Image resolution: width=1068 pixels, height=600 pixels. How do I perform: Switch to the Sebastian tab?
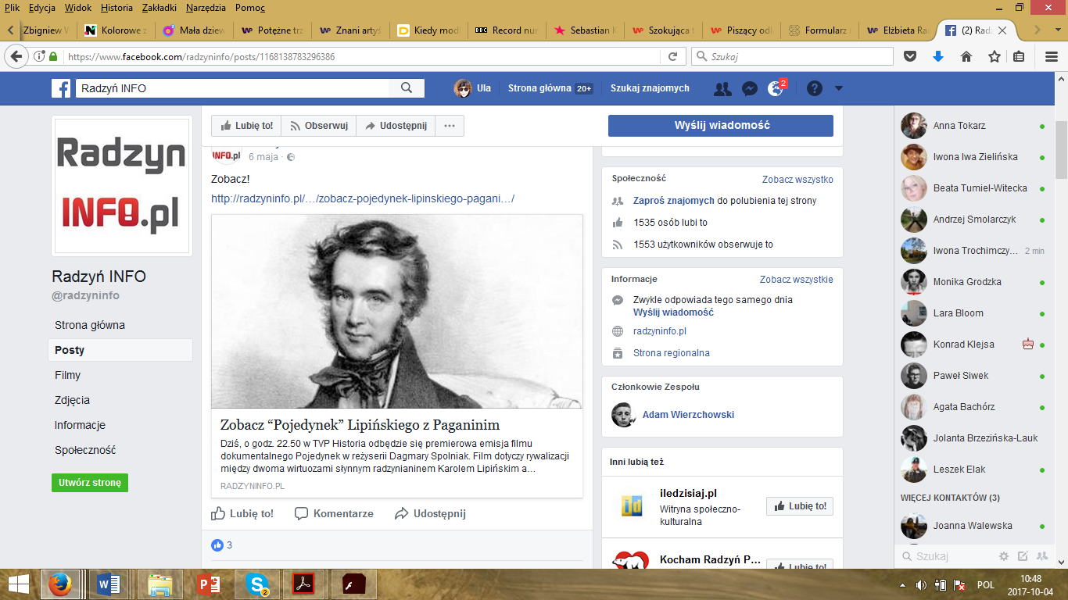point(584,30)
